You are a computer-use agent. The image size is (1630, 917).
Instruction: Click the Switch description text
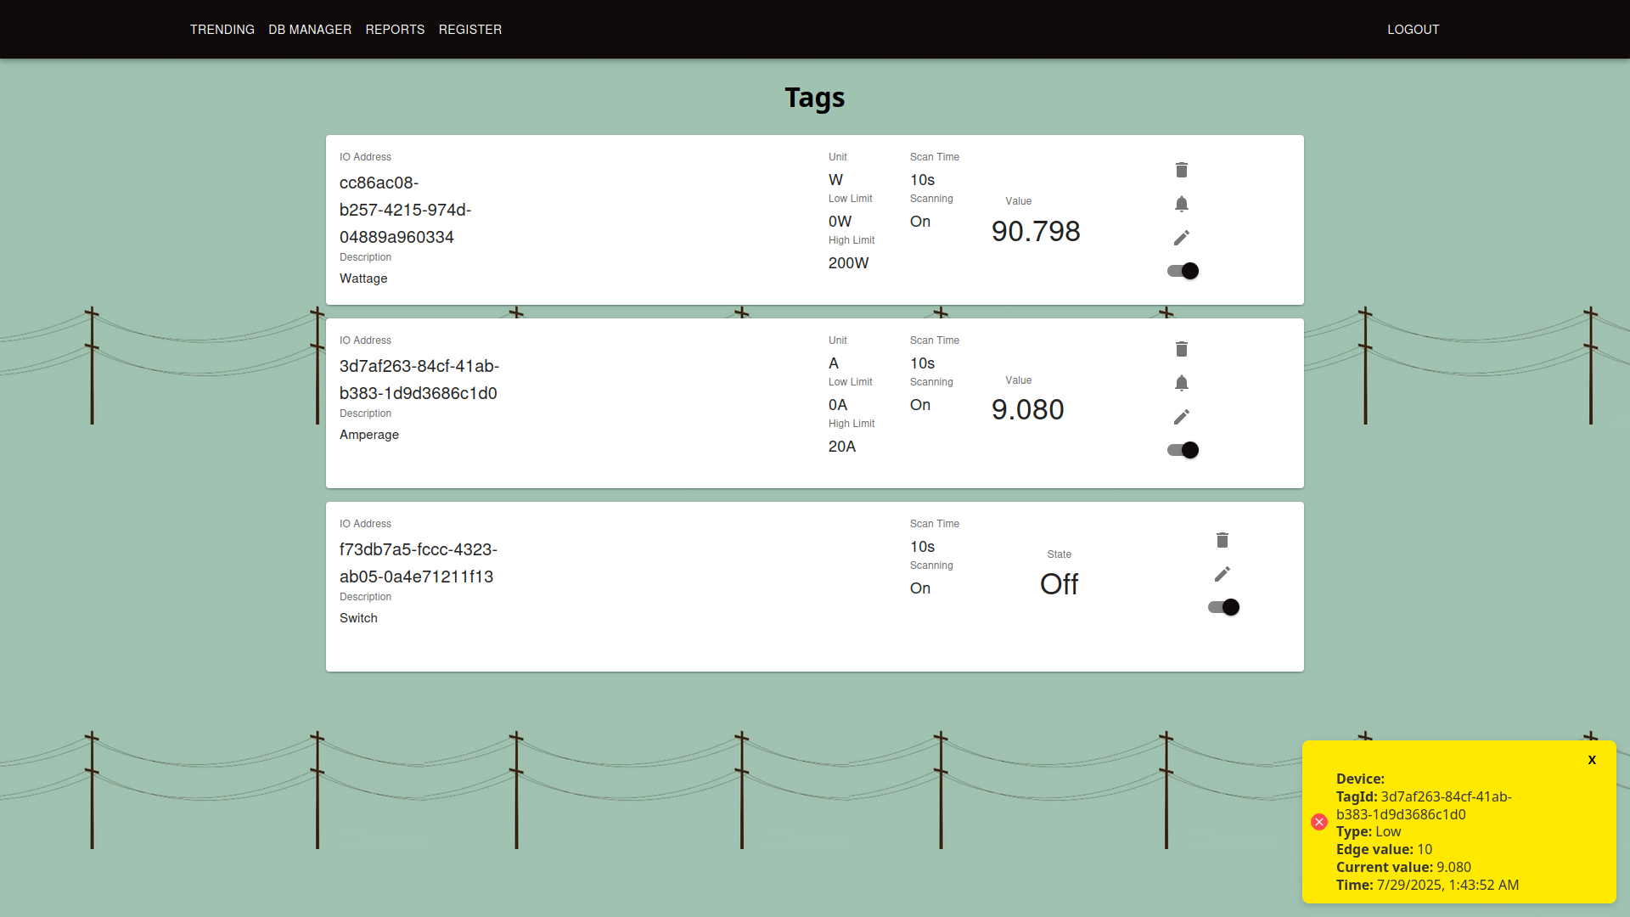(x=358, y=618)
